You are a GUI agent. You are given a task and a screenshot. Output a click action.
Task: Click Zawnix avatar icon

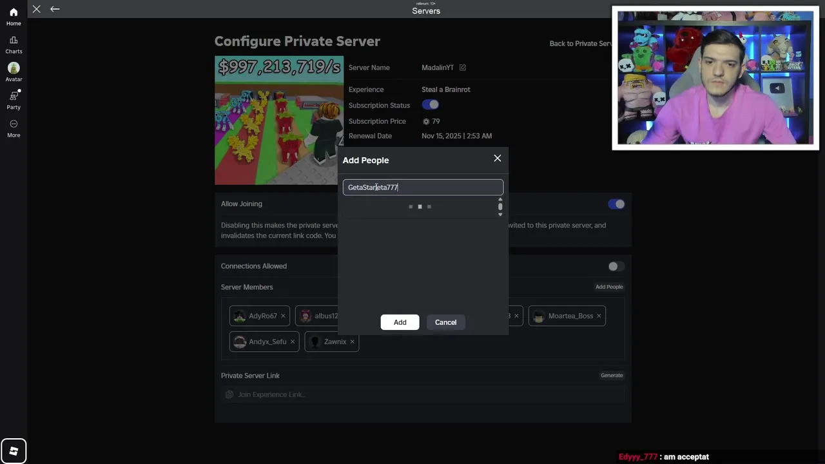(315, 342)
